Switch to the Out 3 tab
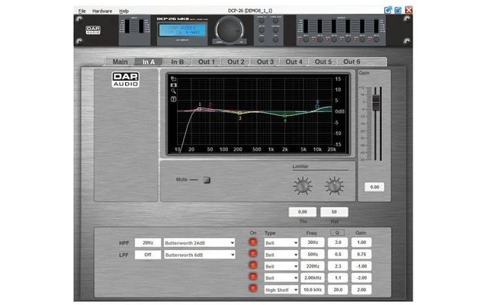This screenshot has height=305, width=488. coord(265,62)
